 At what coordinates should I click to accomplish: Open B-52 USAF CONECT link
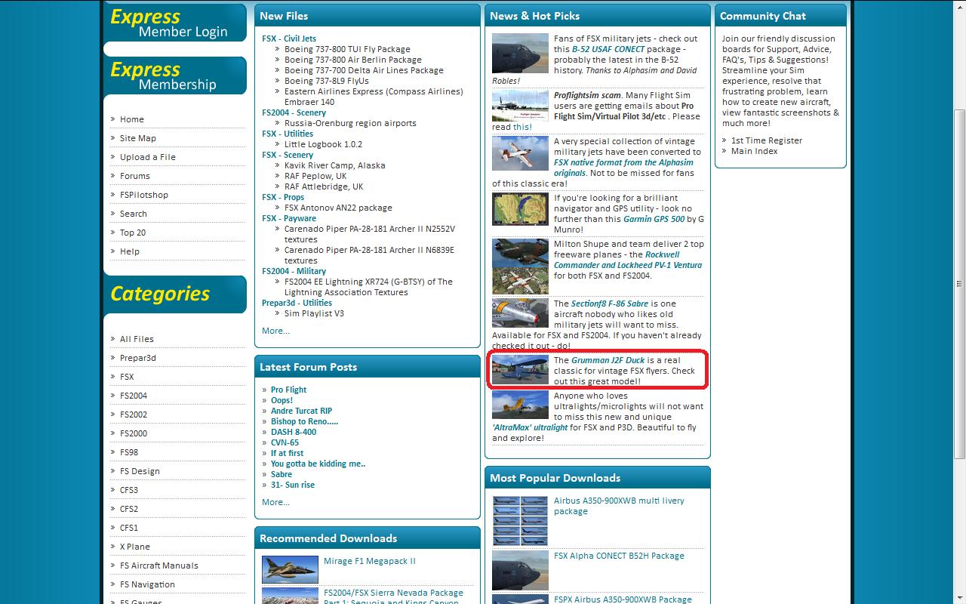pyautogui.click(x=608, y=49)
